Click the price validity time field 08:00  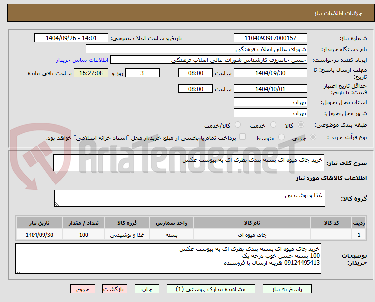pyautogui.click(x=196, y=89)
